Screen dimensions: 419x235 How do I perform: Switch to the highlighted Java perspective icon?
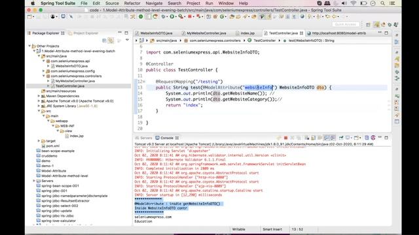click(376, 25)
